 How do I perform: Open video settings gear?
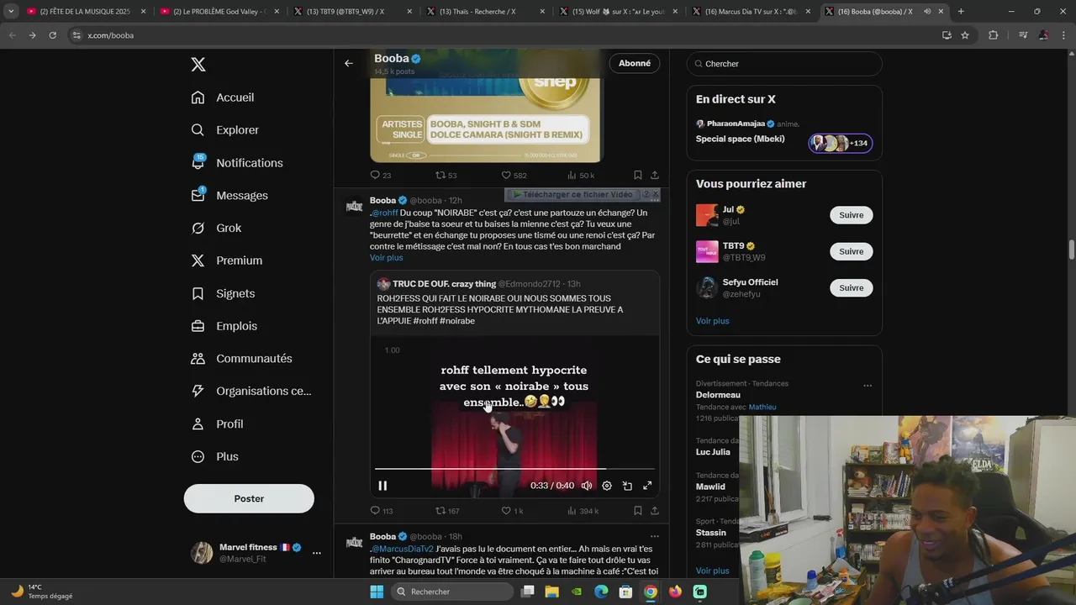tap(607, 486)
